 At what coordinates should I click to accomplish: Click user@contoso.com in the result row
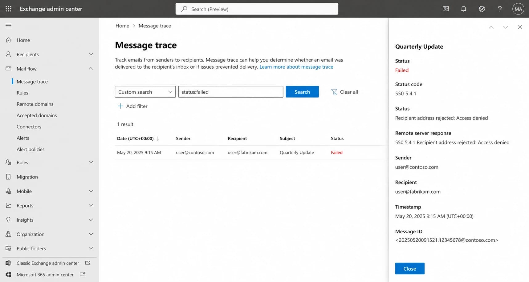195,152
